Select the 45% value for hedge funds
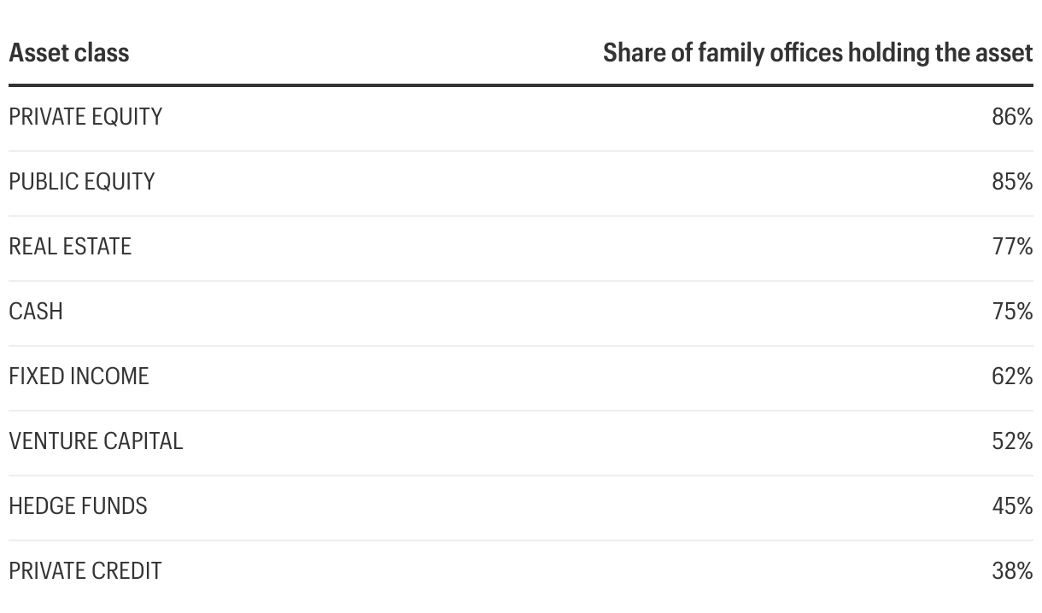Screen dimensions: 1042x613 [1012, 506]
